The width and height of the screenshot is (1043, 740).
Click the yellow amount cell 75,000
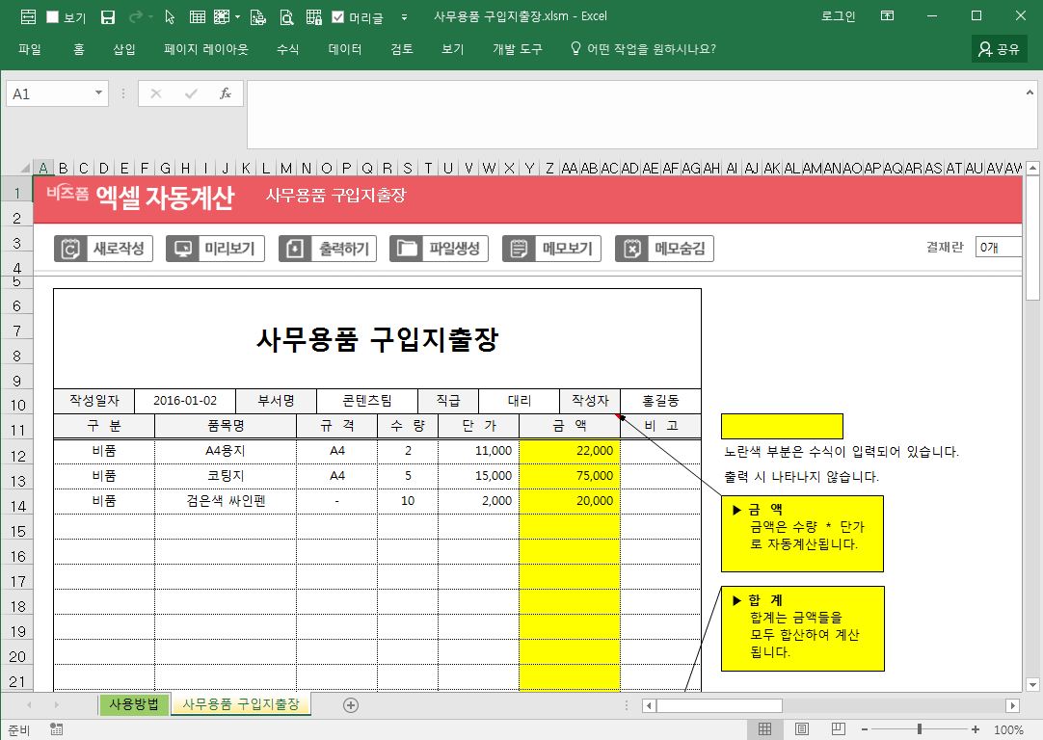point(570,476)
